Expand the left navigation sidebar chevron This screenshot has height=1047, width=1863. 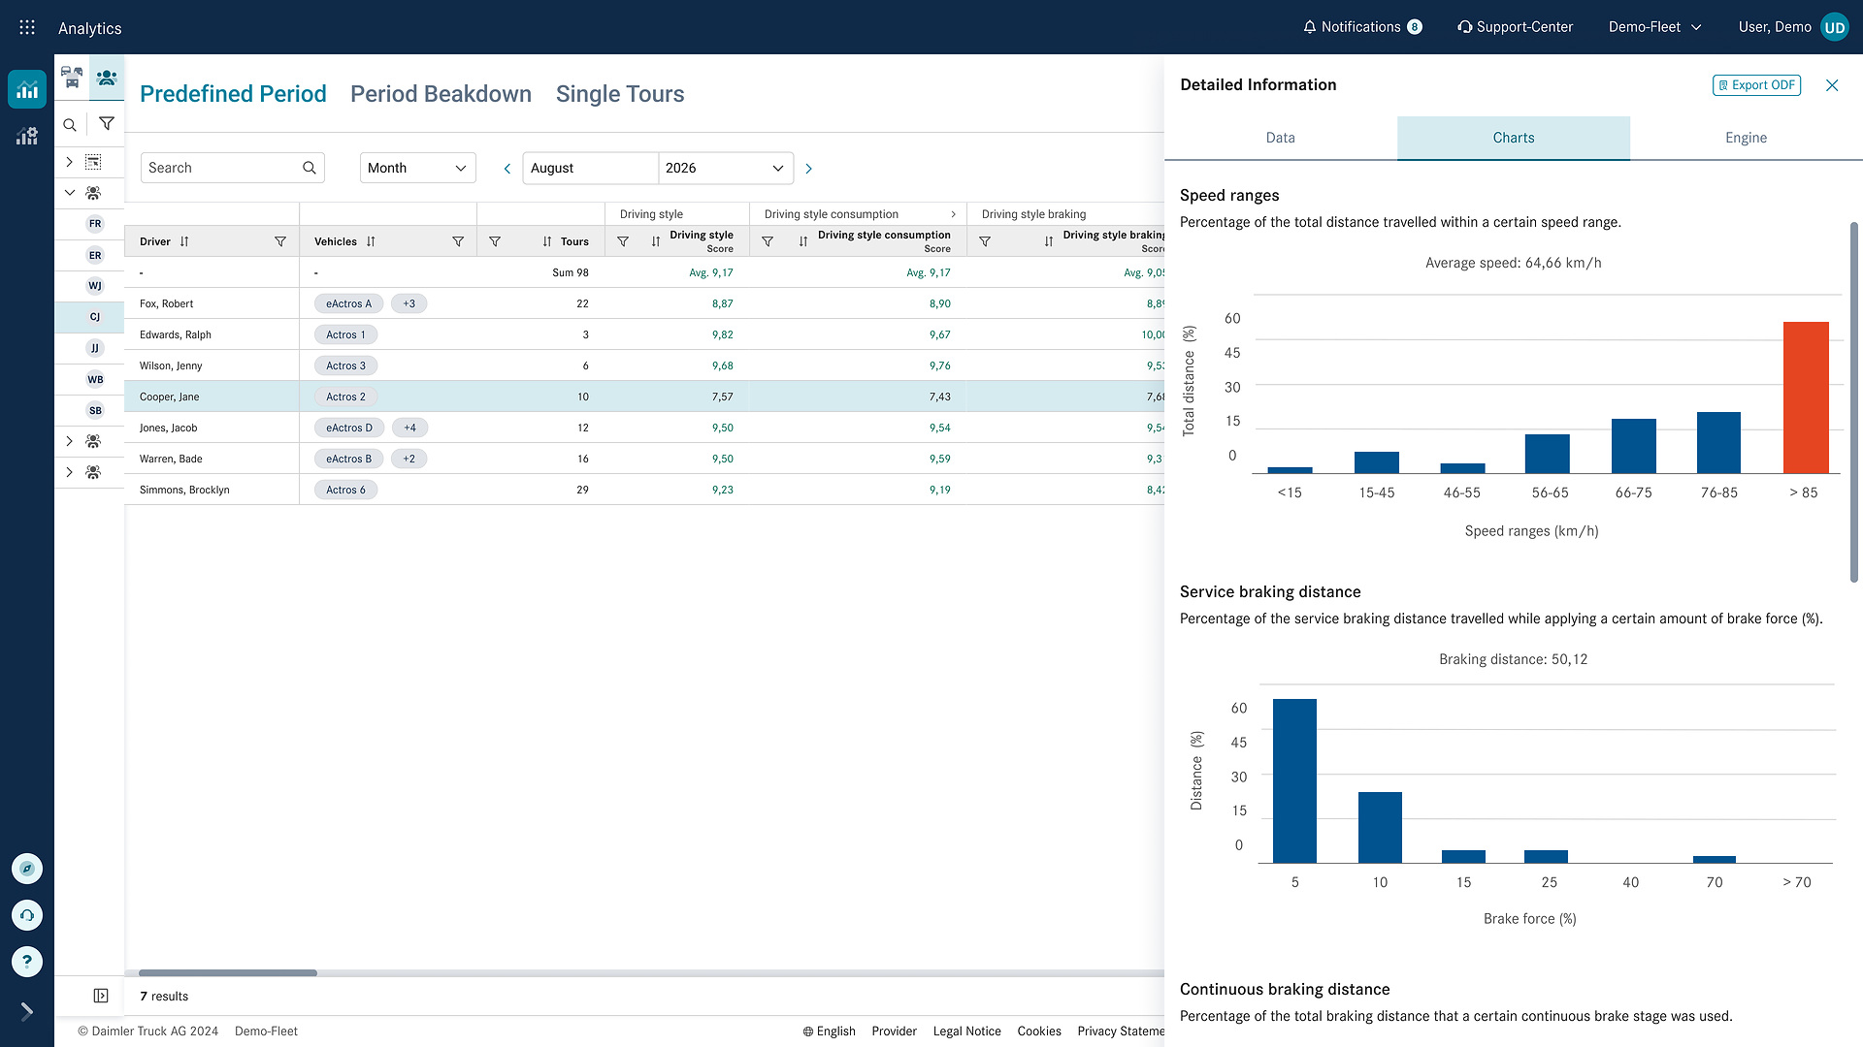tap(27, 1011)
